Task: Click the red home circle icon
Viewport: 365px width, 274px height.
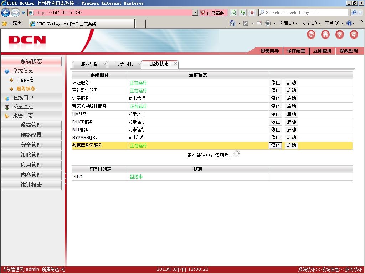Action: click(325, 35)
